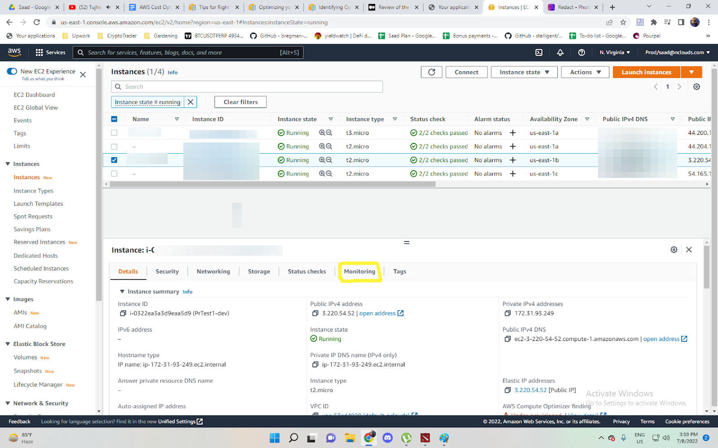Open the AWS help question mark icon
718x448 pixels.
(x=582, y=52)
